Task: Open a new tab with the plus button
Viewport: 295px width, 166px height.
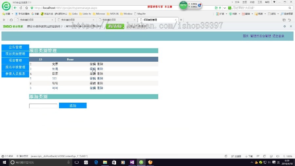Action: [181, 20]
